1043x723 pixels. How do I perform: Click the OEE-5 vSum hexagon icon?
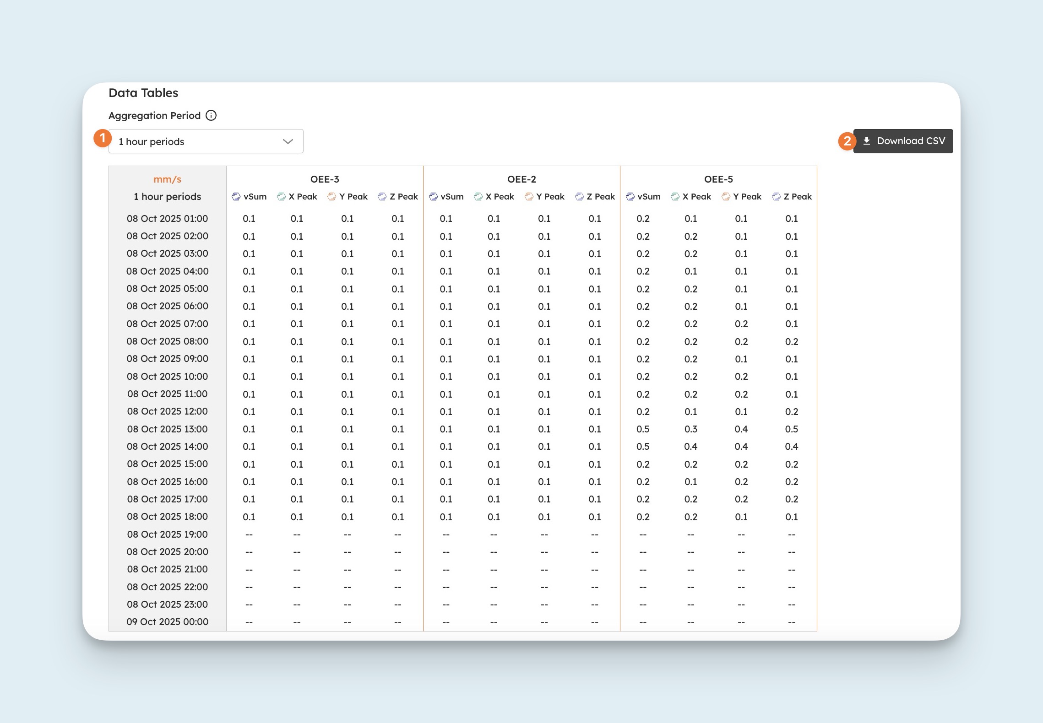click(x=630, y=197)
